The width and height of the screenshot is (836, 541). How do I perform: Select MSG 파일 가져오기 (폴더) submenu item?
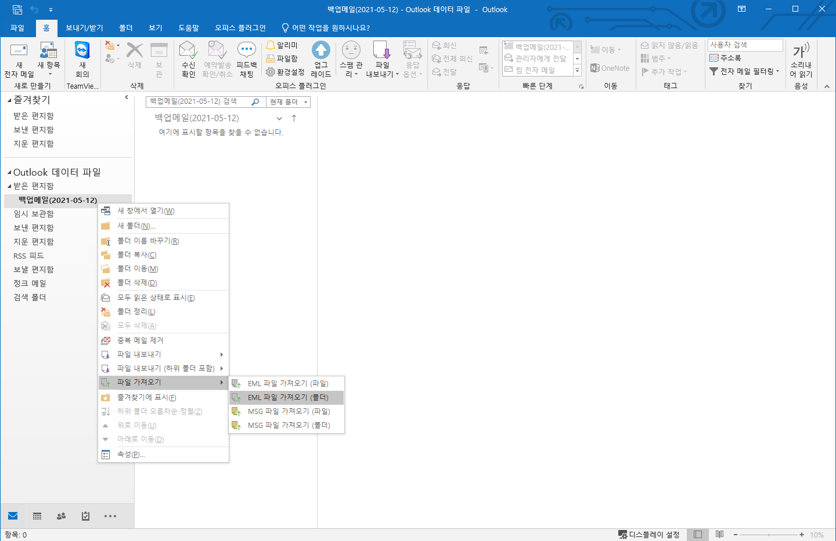click(x=287, y=425)
